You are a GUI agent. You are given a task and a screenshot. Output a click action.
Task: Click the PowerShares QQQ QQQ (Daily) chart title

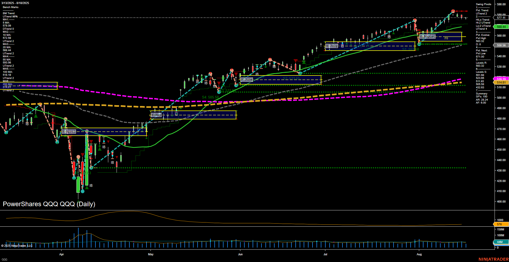(49, 204)
